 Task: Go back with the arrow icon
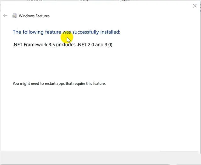(x=5, y=16)
